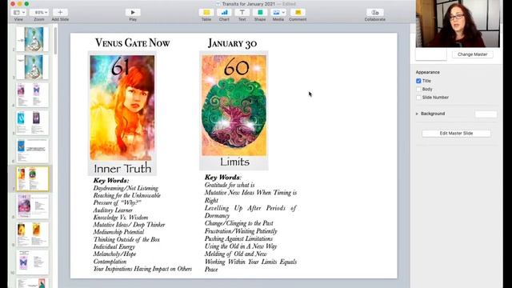The height and width of the screenshot is (288, 512).
Task: Click the 'Mediumship Potential' line
Action: pos(118,232)
